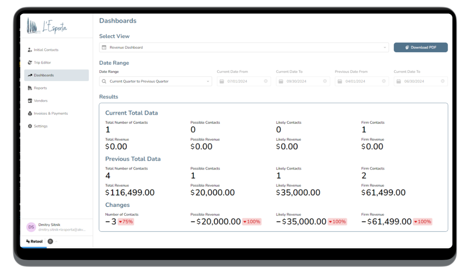473x275 pixels.
Task: Click the $116,499.00 total revenue value
Action: [x=130, y=192]
